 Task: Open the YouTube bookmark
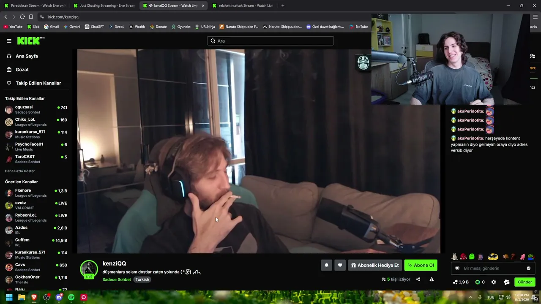(x=13, y=27)
